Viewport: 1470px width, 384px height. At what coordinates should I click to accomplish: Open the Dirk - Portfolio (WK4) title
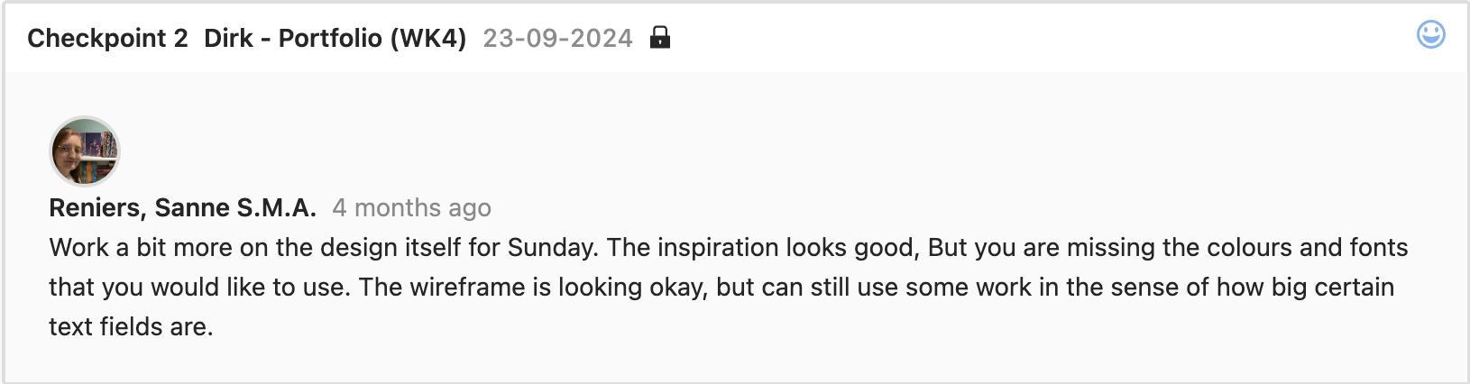(x=335, y=38)
